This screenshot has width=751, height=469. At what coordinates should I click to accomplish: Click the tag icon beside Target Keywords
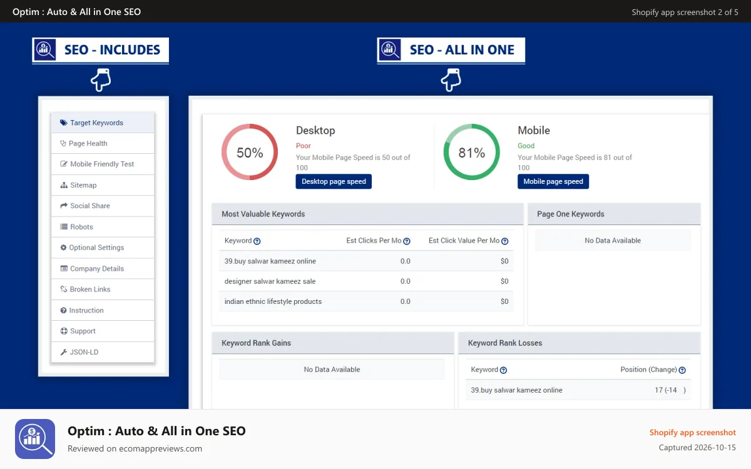pyautogui.click(x=64, y=123)
